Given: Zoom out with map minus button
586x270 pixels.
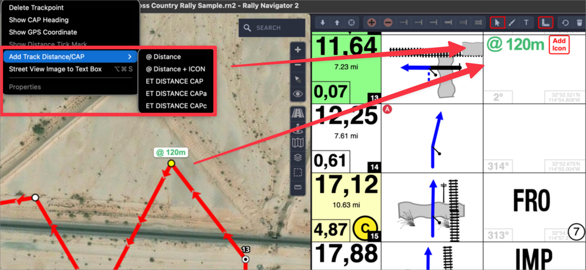Looking at the screenshot, I should coord(298,64).
